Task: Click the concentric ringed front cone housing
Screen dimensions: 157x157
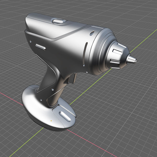Action: pyautogui.click(x=101, y=52)
